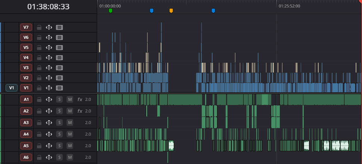Toggle auto track selector on V3
Image resolution: width=362 pixels, height=164 pixels.
tap(49, 68)
